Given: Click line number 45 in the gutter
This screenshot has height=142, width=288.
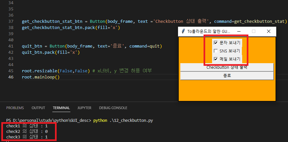Looking at the screenshot, I should click(11, 71).
